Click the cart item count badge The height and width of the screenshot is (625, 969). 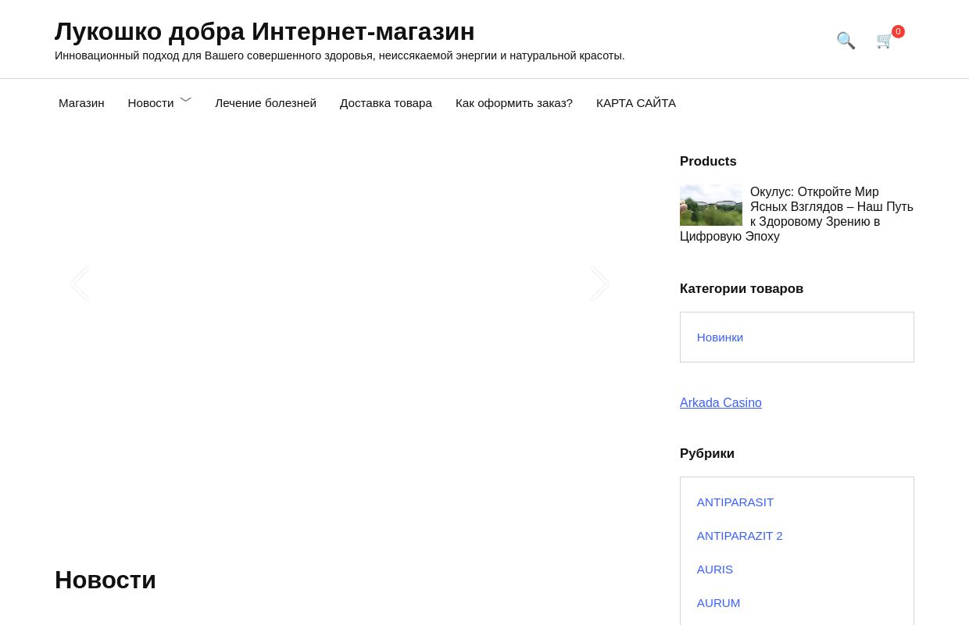pyautogui.click(x=898, y=31)
